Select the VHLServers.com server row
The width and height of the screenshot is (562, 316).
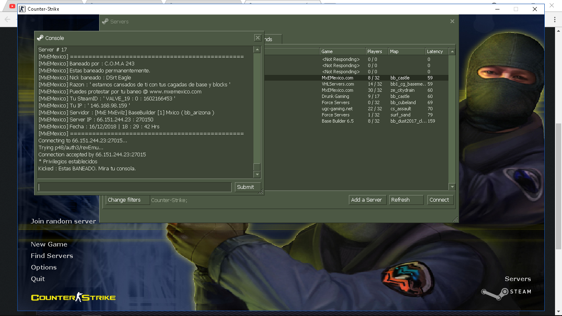pyautogui.click(x=356, y=84)
